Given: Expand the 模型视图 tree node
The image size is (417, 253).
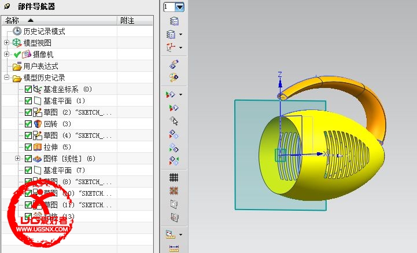Looking at the screenshot, I should [x=7, y=43].
